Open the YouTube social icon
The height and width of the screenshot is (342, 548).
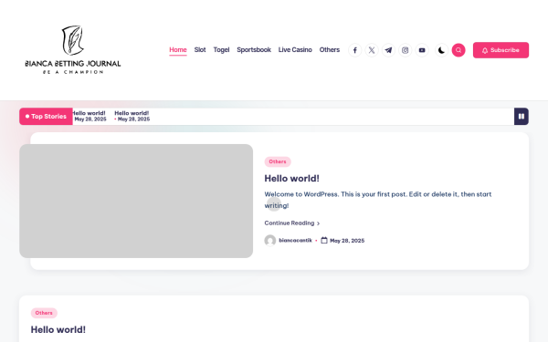click(422, 50)
